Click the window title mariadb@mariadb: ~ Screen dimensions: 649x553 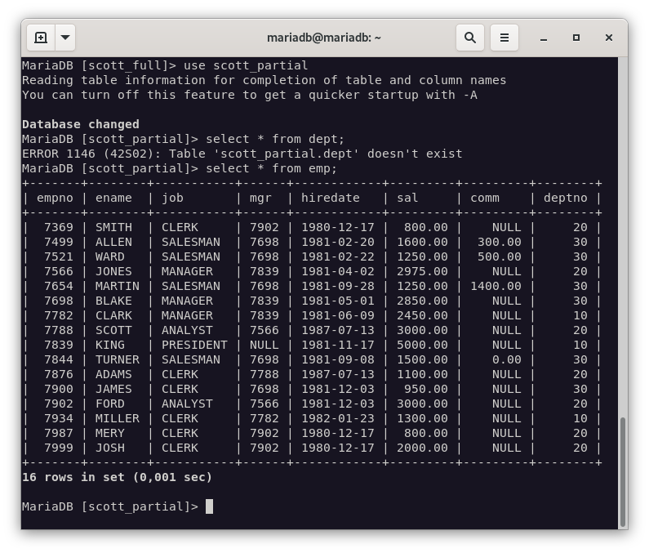coord(324,38)
